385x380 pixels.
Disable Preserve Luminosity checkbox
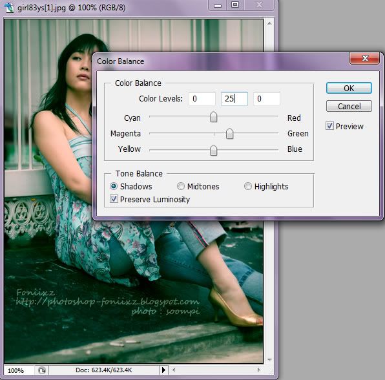(x=114, y=199)
